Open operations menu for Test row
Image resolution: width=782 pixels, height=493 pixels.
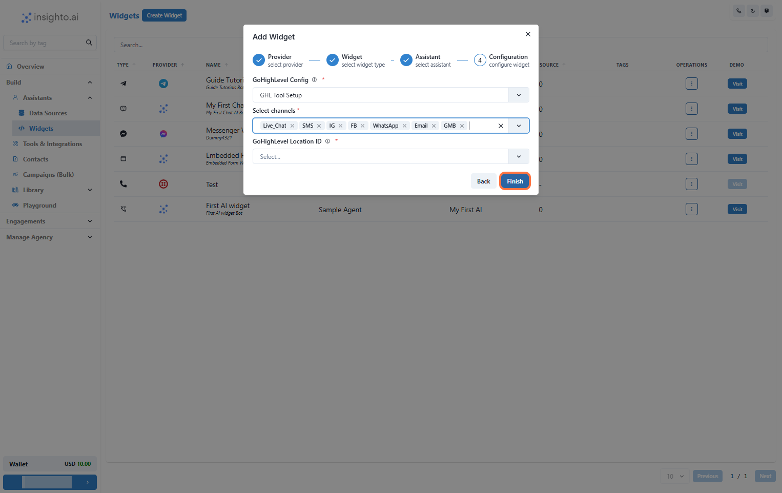(x=692, y=184)
